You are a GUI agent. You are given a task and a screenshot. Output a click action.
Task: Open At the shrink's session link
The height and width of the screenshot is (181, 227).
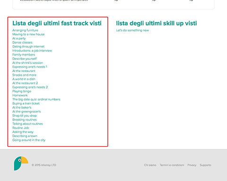tap(27, 63)
